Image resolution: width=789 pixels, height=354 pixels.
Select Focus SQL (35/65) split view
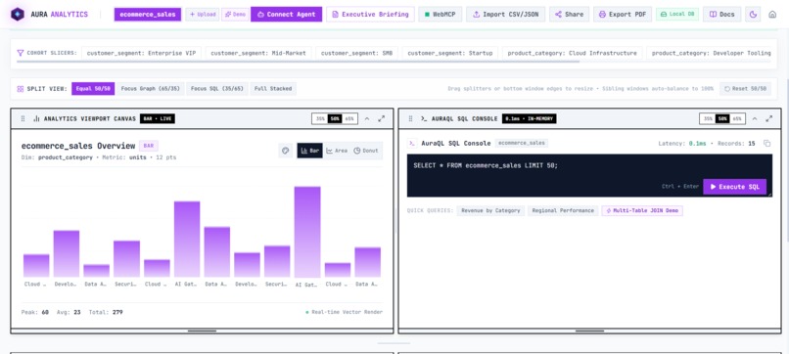(217, 88)
